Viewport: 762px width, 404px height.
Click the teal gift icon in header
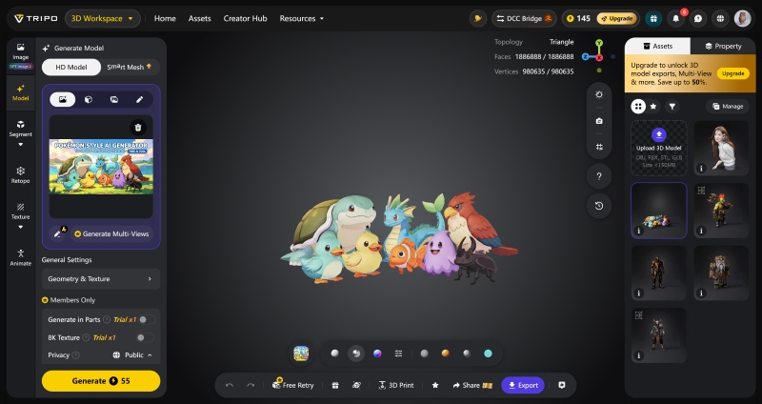point(653,18)
